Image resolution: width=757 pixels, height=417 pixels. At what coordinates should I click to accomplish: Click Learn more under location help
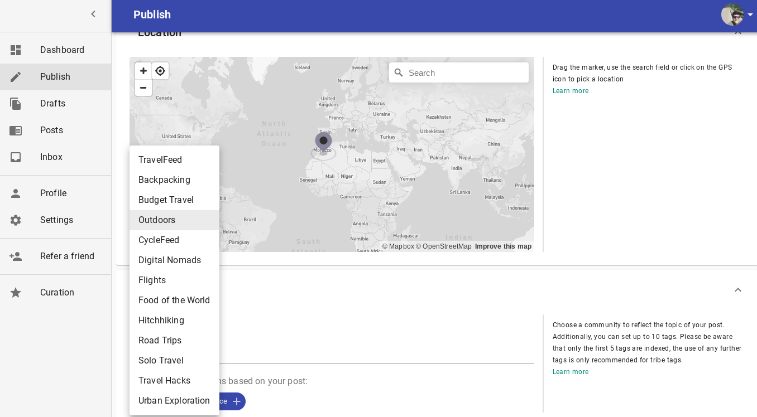(x=571, y=91)
